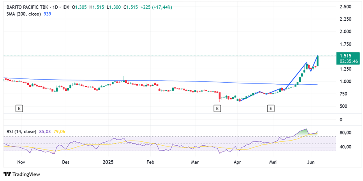
Task: Click the TradingView logo
Action: 22,174
